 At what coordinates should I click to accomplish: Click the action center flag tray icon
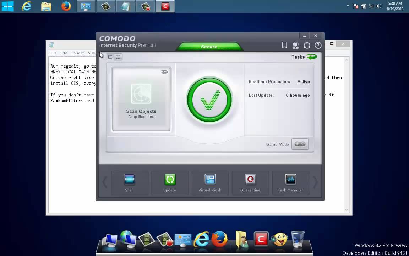point(356,6)
